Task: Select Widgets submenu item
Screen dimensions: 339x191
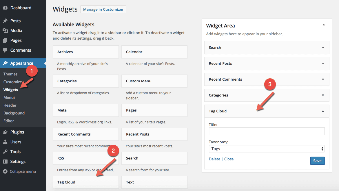Action: click(11, 90)
